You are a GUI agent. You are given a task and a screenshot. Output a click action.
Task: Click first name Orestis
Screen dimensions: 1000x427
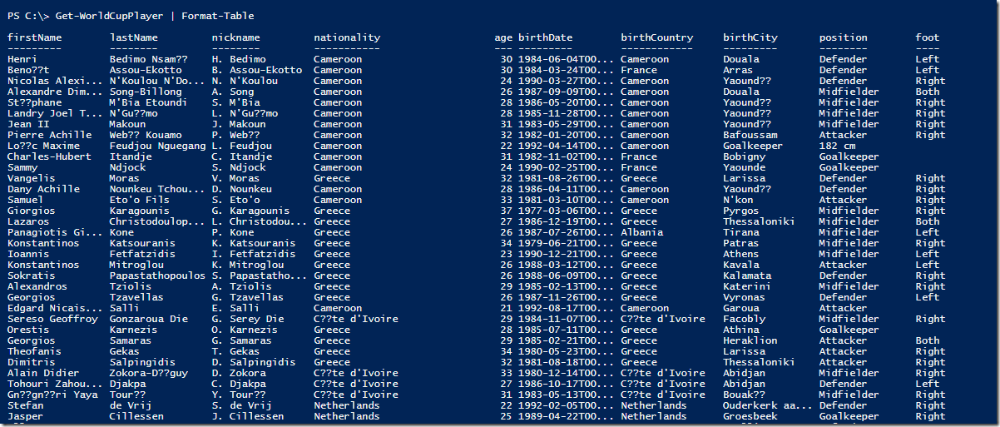[28, 330]
